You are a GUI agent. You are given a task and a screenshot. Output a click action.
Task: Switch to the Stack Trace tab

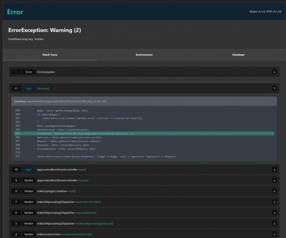50,55
